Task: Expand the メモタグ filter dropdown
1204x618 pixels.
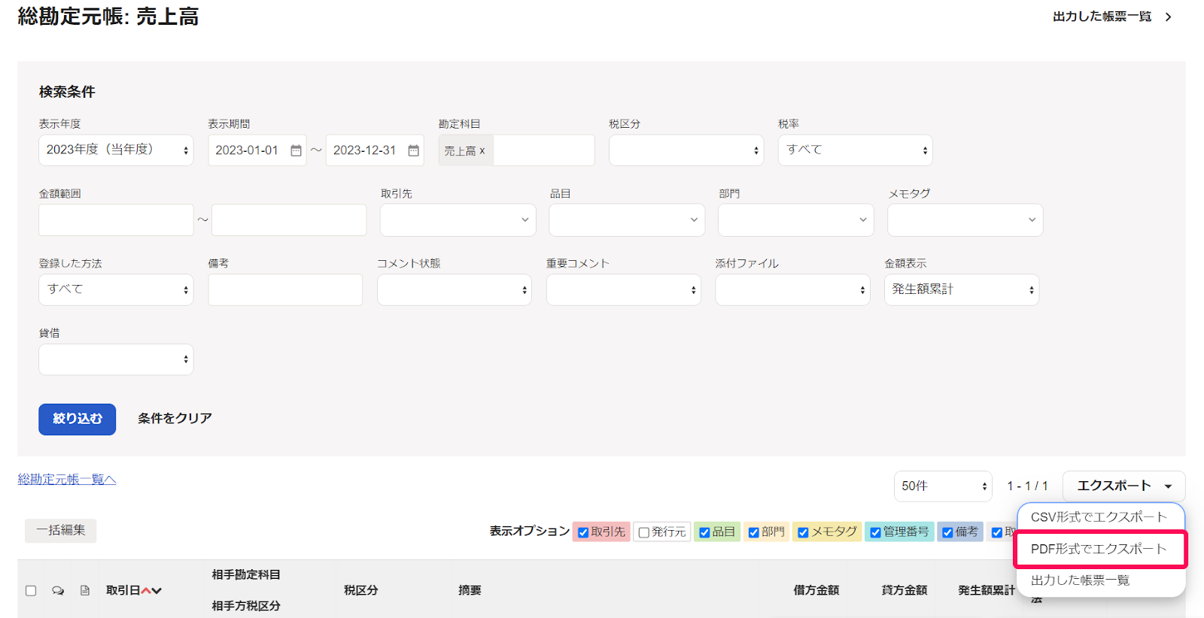Action: (x=965, y=220)
